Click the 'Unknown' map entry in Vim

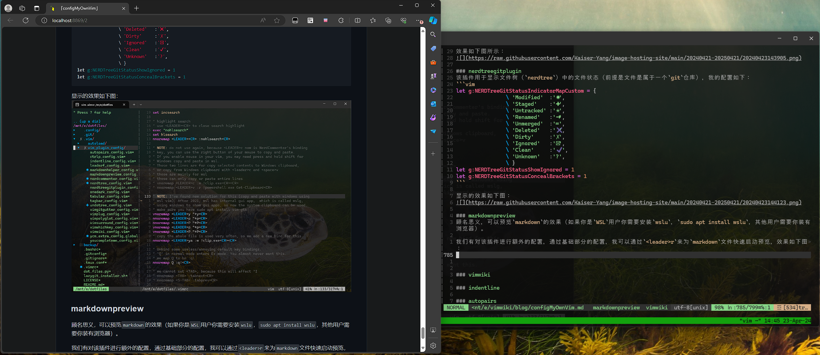pyautogui.click(x=535, y=157)
